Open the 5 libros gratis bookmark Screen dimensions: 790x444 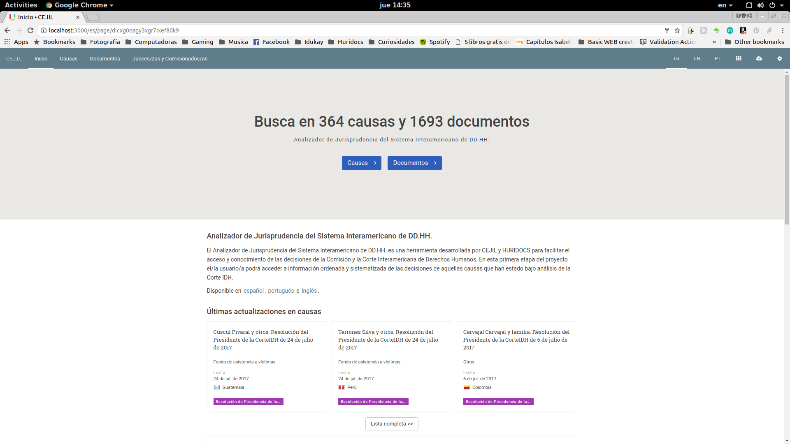tap(483, 42)
